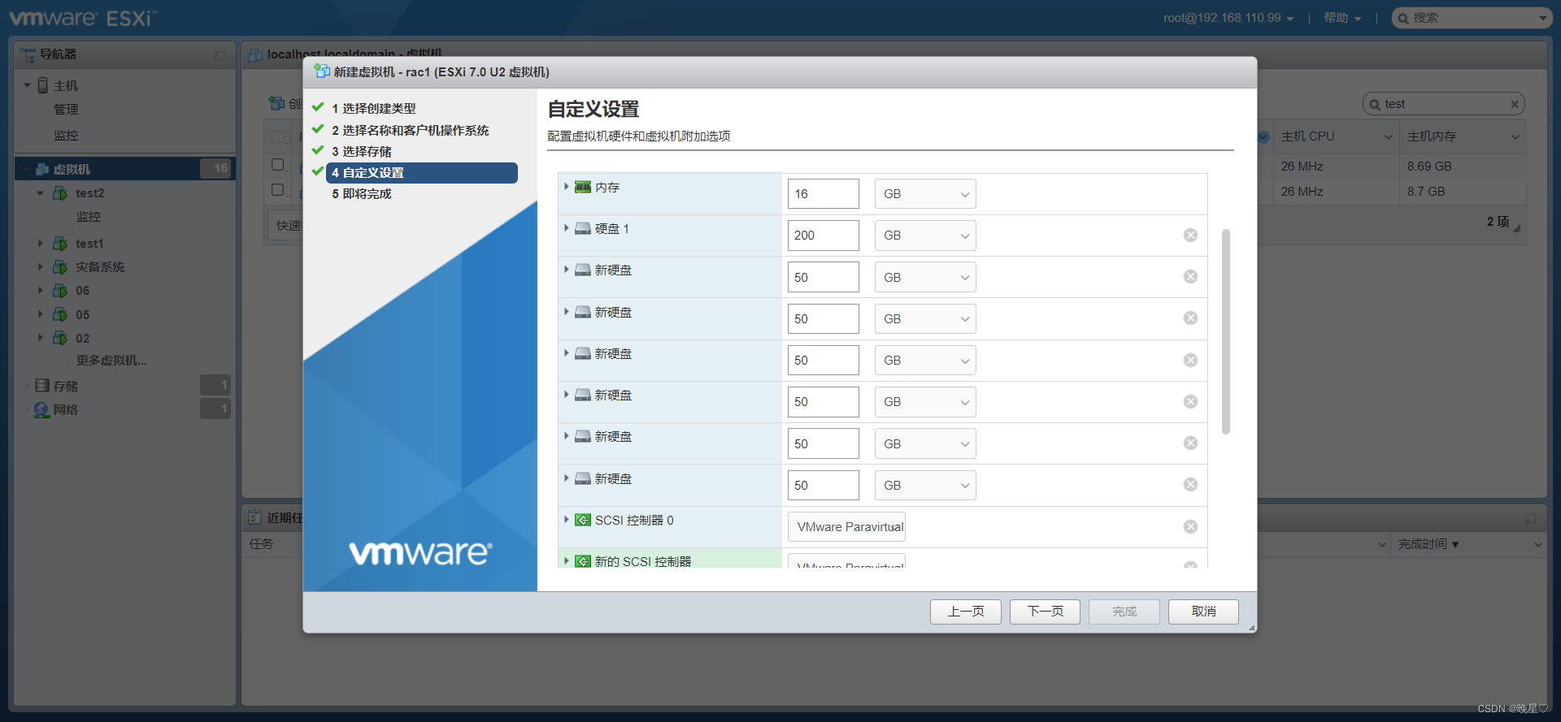
Task: Open the root@192.168.110.99 user dropdown
Action: click(1228, 18)
